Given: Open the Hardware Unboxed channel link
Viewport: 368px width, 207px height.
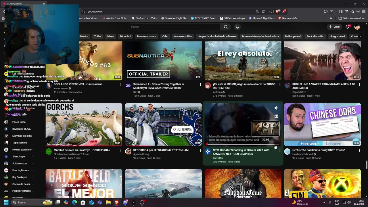Looking at the screenshot, I should [x=302, y=154].
